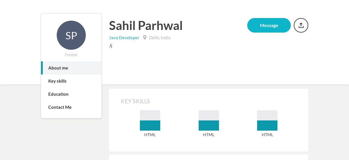349x160 pixels.
Task: Select HTML label under rightmost bar
Action: tap(267, 135)
